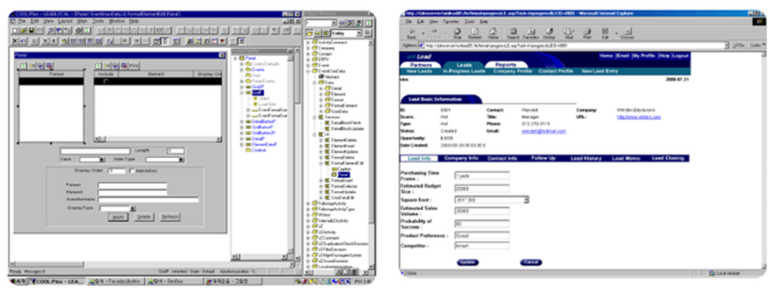
Task: Click the Update button on lead form
Action: point(467,263)
